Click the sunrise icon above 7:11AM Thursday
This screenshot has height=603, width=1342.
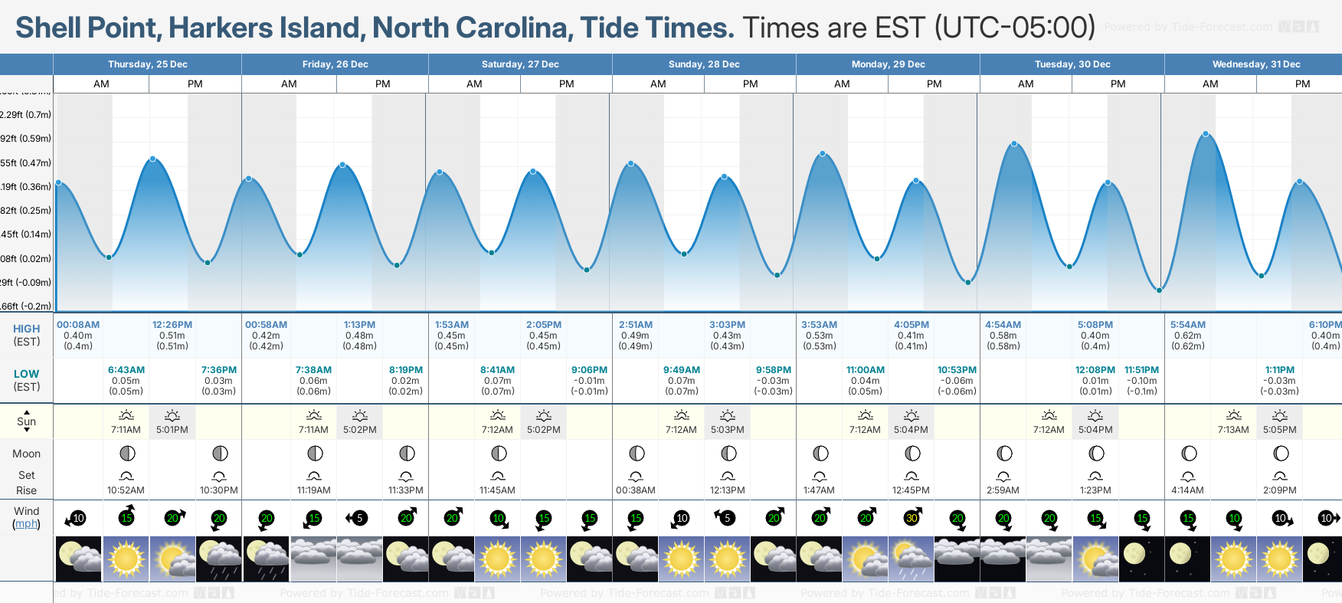coord(126,415)
